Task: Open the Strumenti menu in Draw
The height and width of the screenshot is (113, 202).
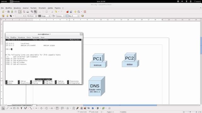Action: 42,8
